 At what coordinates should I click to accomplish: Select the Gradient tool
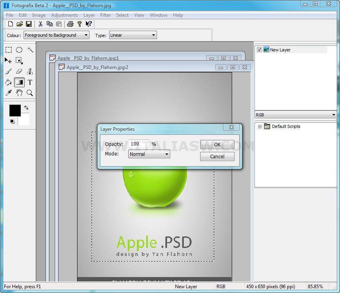tap(19, 82)
